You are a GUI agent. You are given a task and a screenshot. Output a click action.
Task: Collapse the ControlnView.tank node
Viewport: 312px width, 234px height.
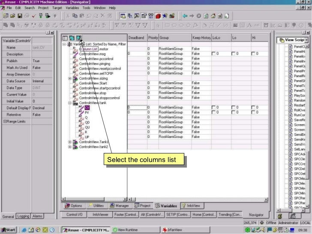click(70, 103)
